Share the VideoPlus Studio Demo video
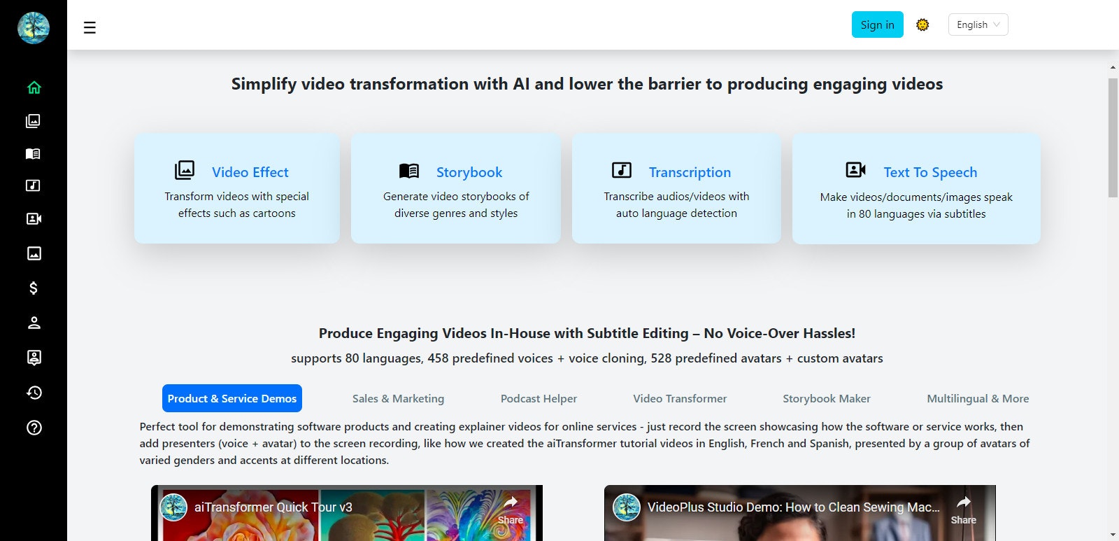1119x541 pixels. coord(963,510)
